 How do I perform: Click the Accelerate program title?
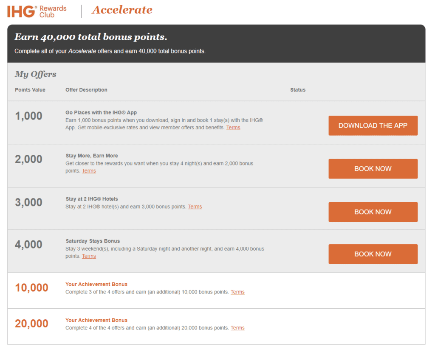[x=122, y=10]
